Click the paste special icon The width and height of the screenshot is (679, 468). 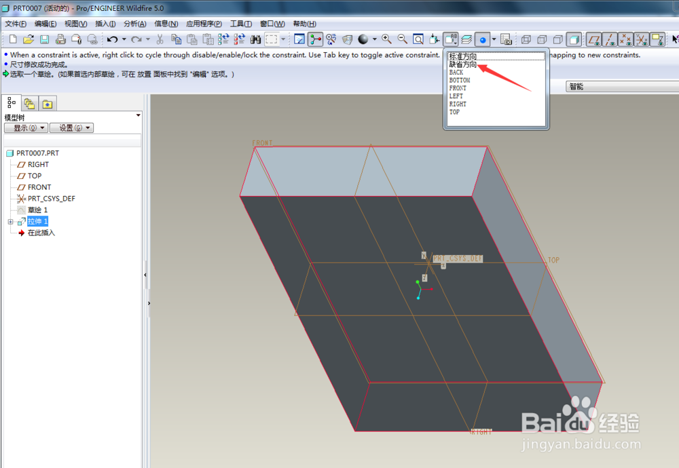click(x=208, y=39)
